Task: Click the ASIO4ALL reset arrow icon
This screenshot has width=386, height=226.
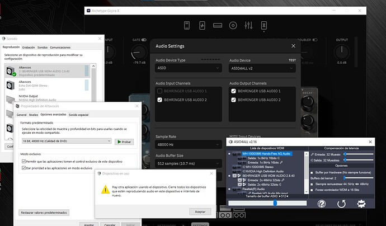Action: pos(341,204)
